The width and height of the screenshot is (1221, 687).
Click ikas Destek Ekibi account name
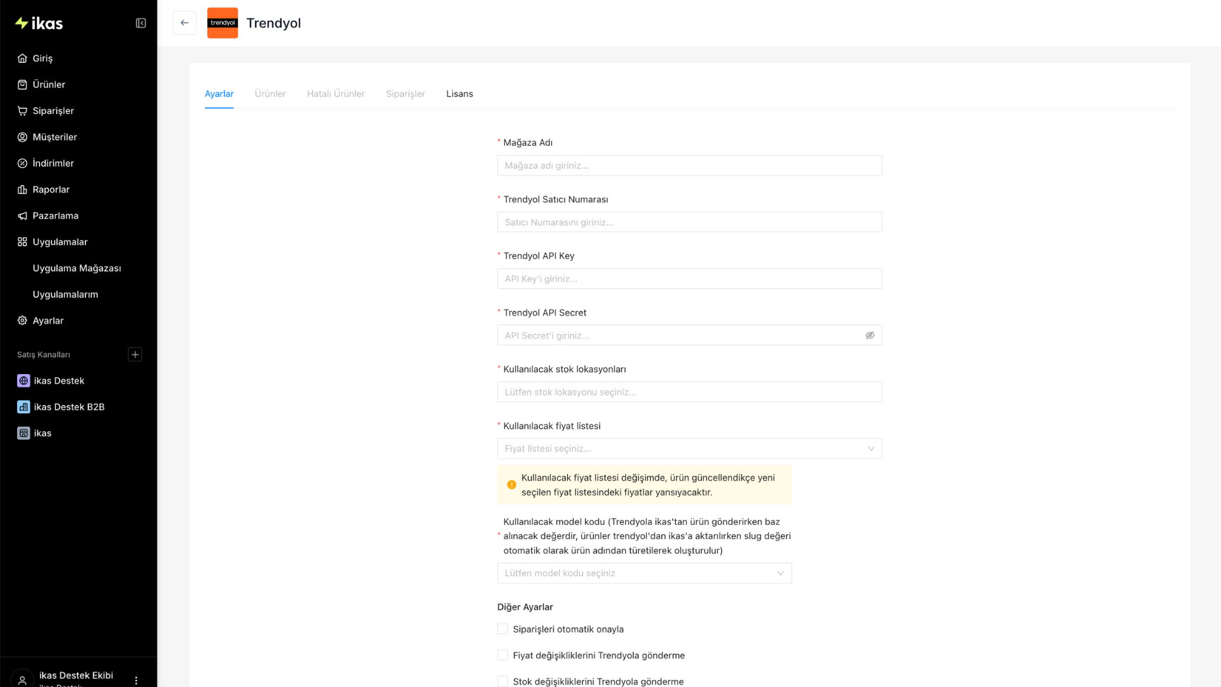click(76, 676)
